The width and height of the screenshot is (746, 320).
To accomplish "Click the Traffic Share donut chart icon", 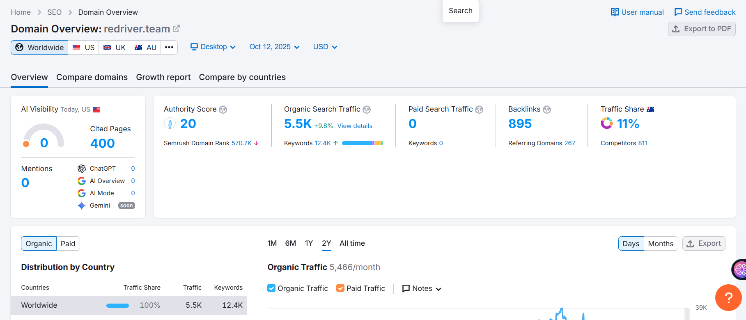I will click(x=606, y=123).
